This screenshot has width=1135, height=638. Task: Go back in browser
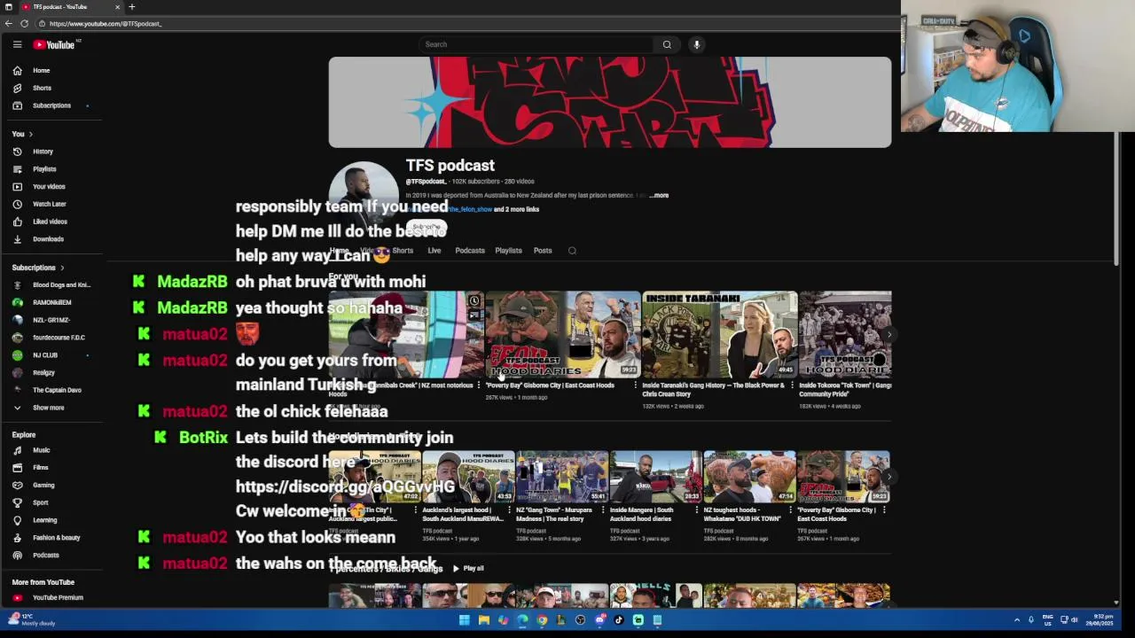coord(9,24)
